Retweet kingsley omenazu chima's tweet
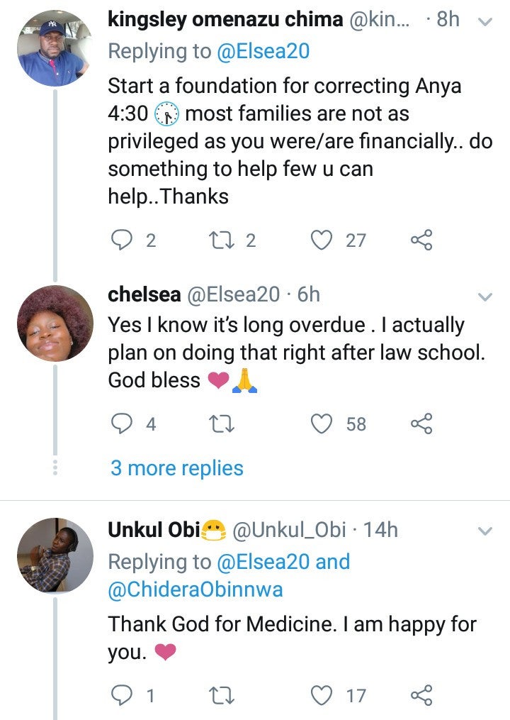This screenshot has height=720, width=510. coord(229,240)
